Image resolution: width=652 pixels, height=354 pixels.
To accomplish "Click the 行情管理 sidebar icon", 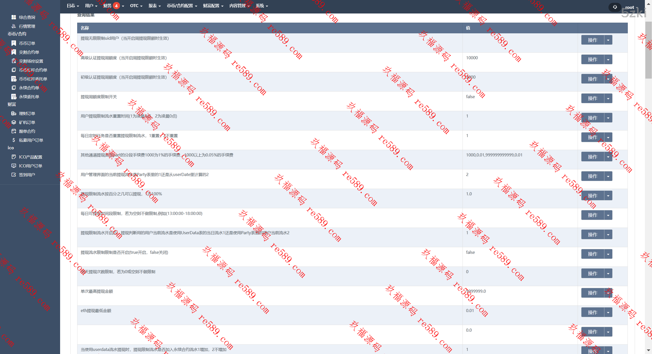I will pyautogui.click(x=14, y=26).
